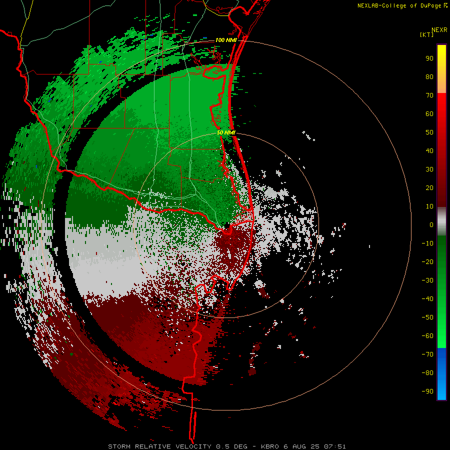
Task: Select the 50 NMI range ring label
Action: click(226, 132)
